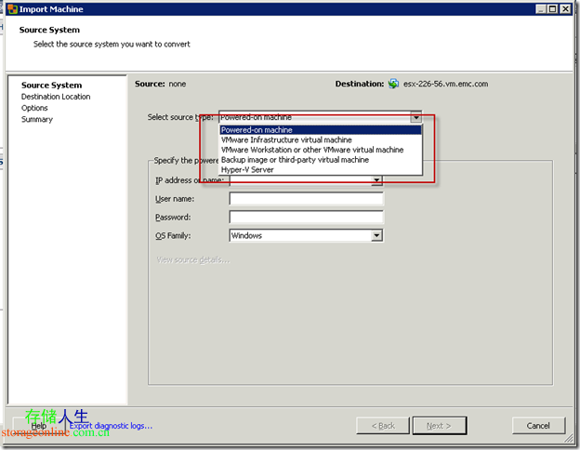This screenshot has width=580, height=450.
Task: Click the destination server icon
Action: coord(393,84)
